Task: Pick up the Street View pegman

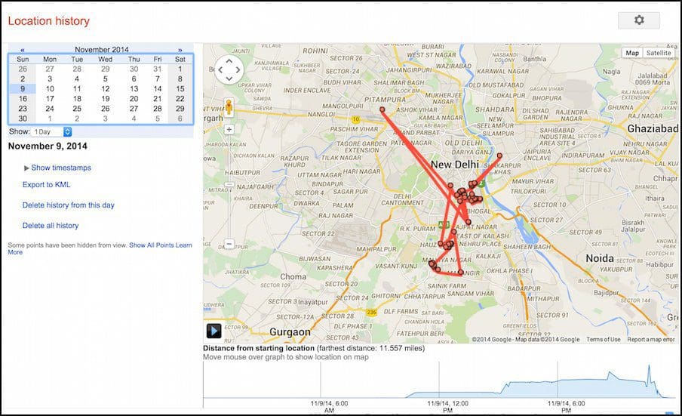Action: point(229,107)
